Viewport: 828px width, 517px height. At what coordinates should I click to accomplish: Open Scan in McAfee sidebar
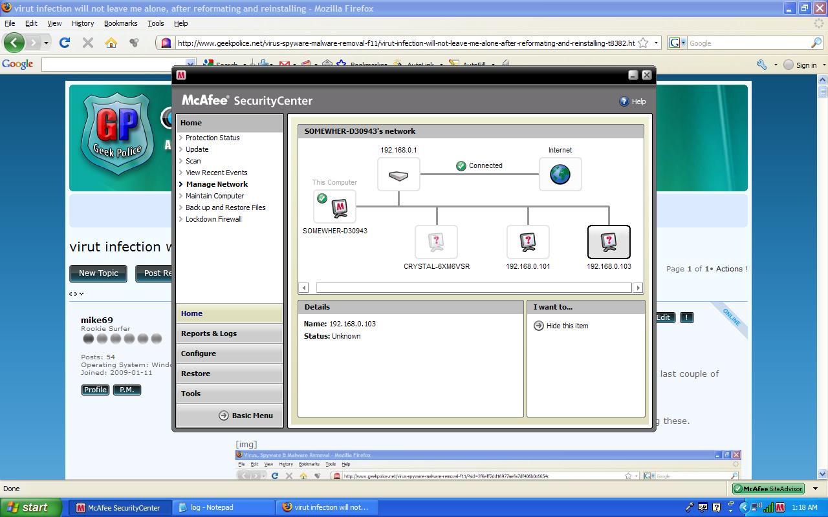(193, 161)
